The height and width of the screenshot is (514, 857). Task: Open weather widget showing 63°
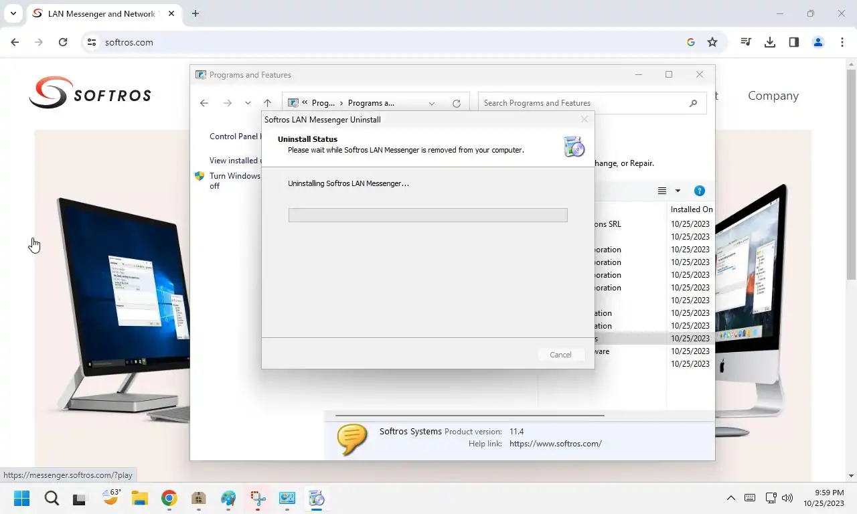110,499
